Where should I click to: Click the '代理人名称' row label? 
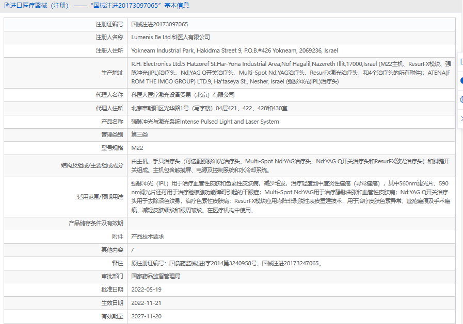pyautogui.click(x=109, y=95)
